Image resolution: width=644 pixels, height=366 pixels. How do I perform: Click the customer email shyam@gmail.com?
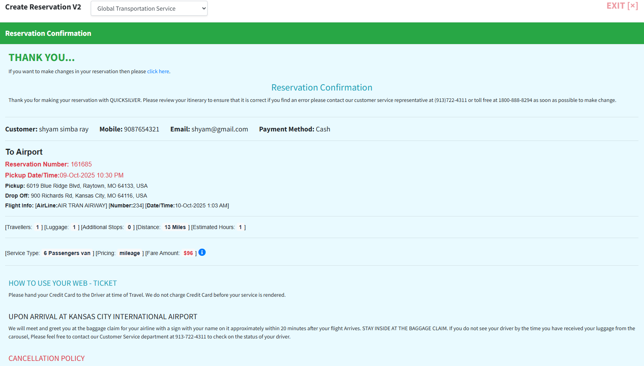coord(219,129)
